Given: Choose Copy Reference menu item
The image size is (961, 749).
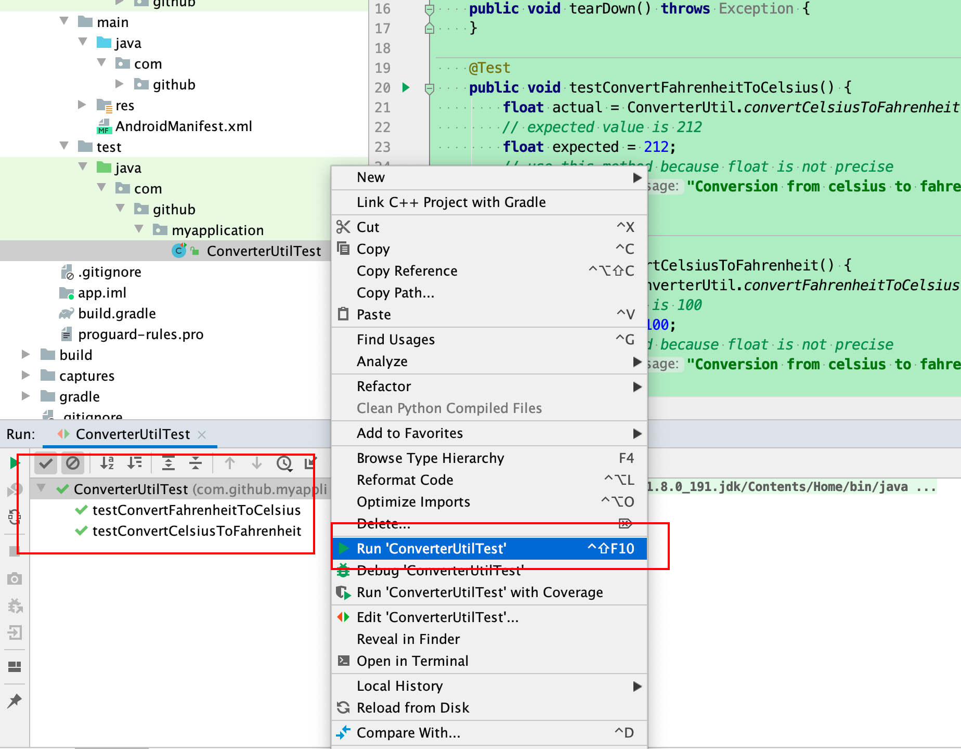Looking at the screenshot, I should coord(489,271).
